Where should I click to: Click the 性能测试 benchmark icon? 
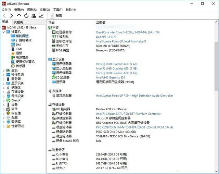click(x=8, y=126)
